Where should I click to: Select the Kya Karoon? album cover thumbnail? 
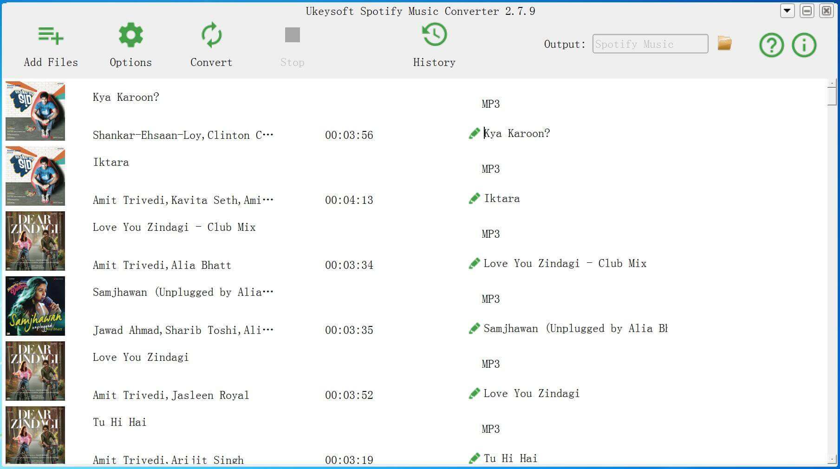[35, 111]
